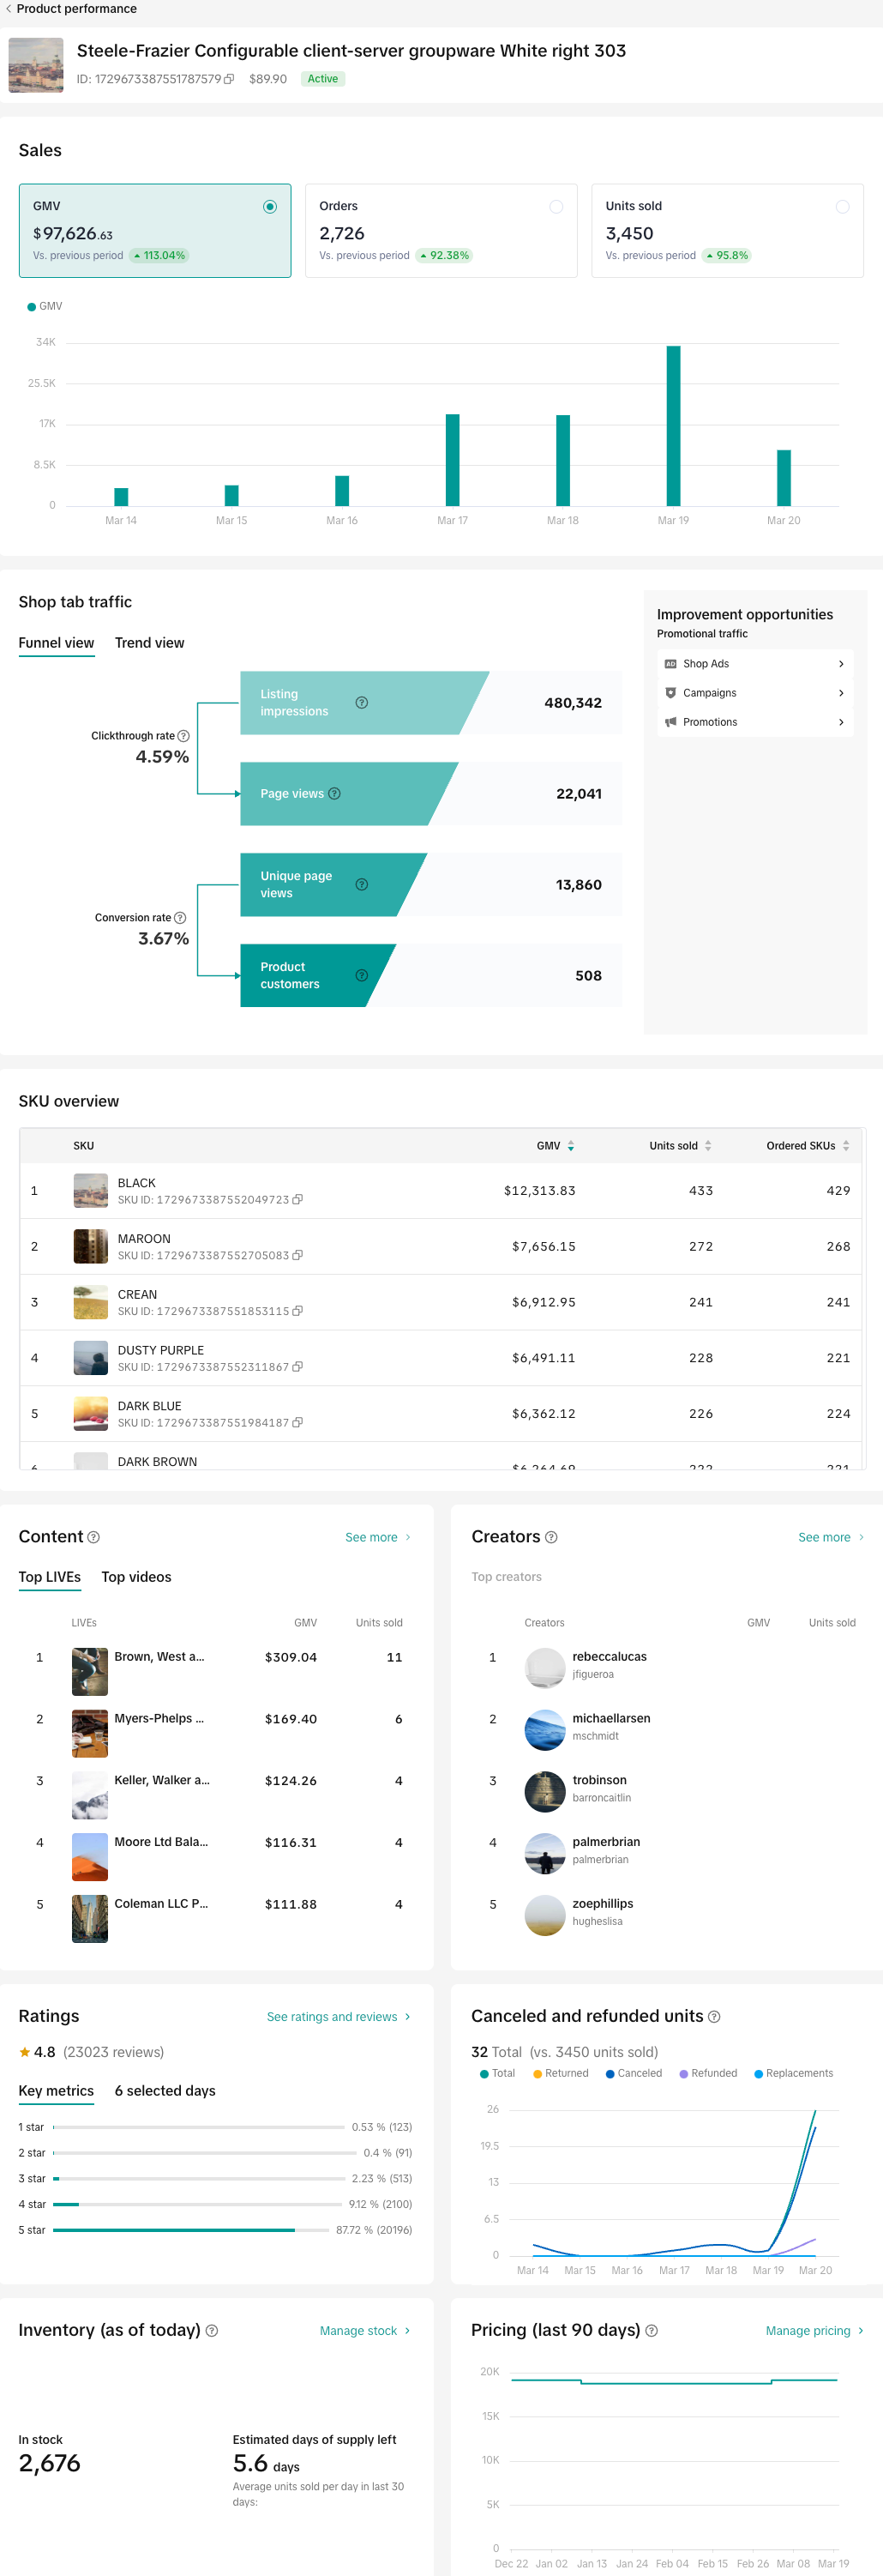Viewport: 883px width, 2576px height.
Task: Open the MAROON SKU thumbnail image
Action: pyautogui.click(x=90, y=1246)
